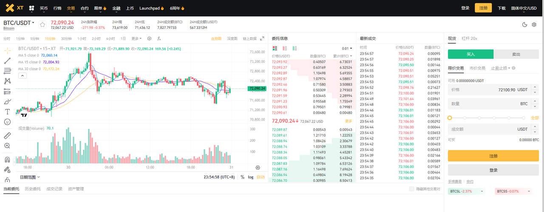Open the emoji sticker drawing tool
The width and height of the screenshot is (544, 212).
7,122
